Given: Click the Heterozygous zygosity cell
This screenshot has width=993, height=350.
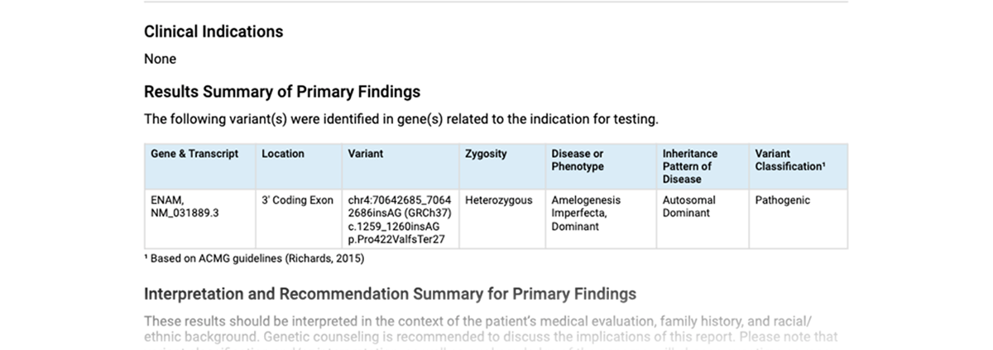Looking at the screenshot, I should [x=499, y=200].
